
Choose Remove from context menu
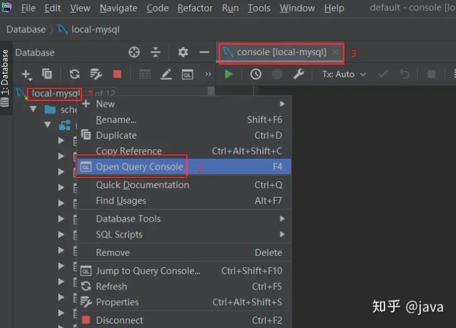tap(184, 253)
